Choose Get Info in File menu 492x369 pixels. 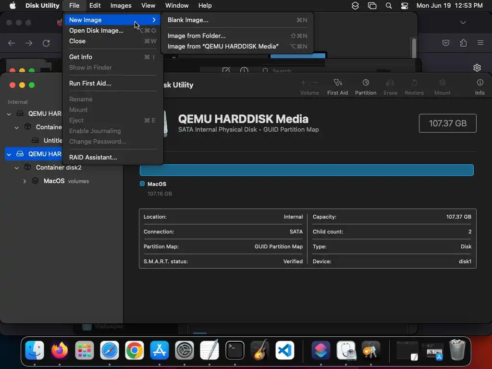coord(112,57)
